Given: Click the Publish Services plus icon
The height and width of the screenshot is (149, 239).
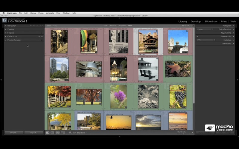Looking at the screenshot, I should [x=42, y=40].
